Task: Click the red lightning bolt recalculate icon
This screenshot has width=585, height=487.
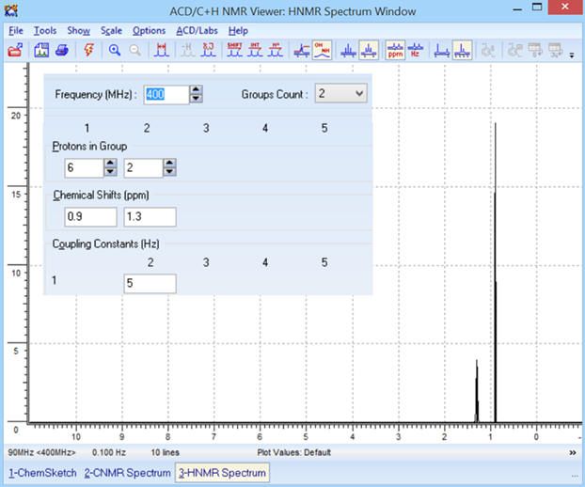Action: pyautogui.click(x=88, y=50)
